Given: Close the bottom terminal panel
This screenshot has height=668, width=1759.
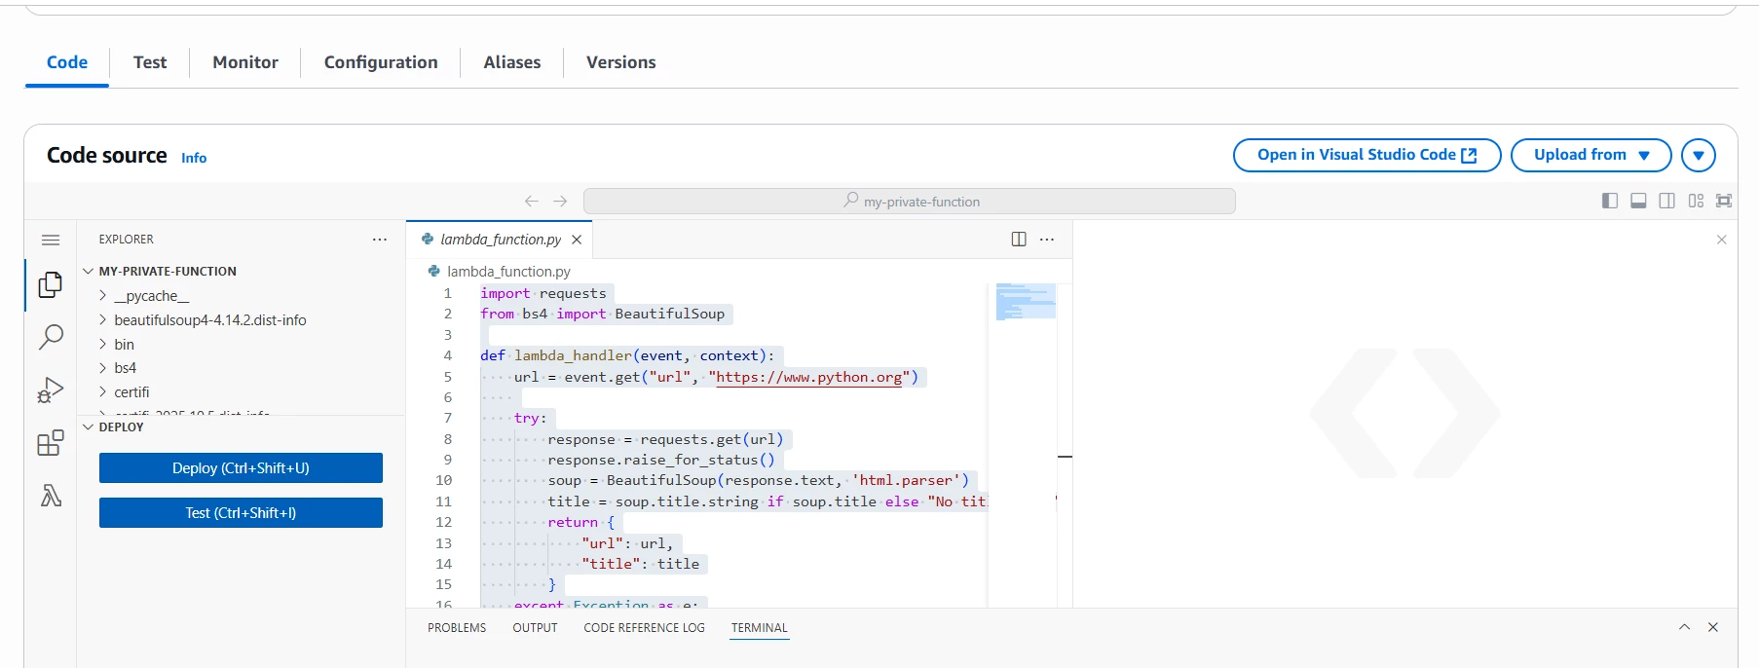Looking at the screenshot, I should click(x=1713, y=627).
